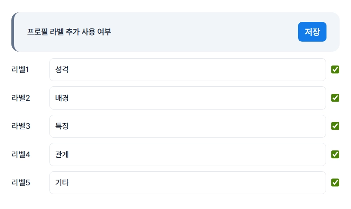Uncheck the 라벨1 checkbox next to 성격

click(x=335, y=70)
